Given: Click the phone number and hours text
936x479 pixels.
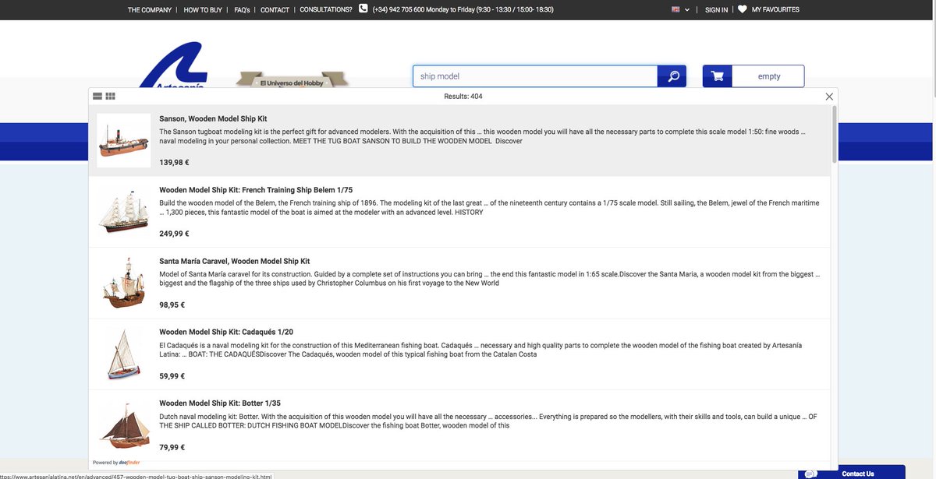Looking at the screenshot, I should click(x=463, y=10).
